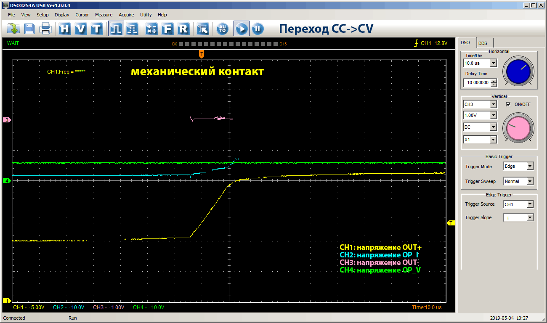Toggle the dotted waveform display button
Image resolution: width=547 pixels, height=323 pixels.
click(x=132, y=29)
